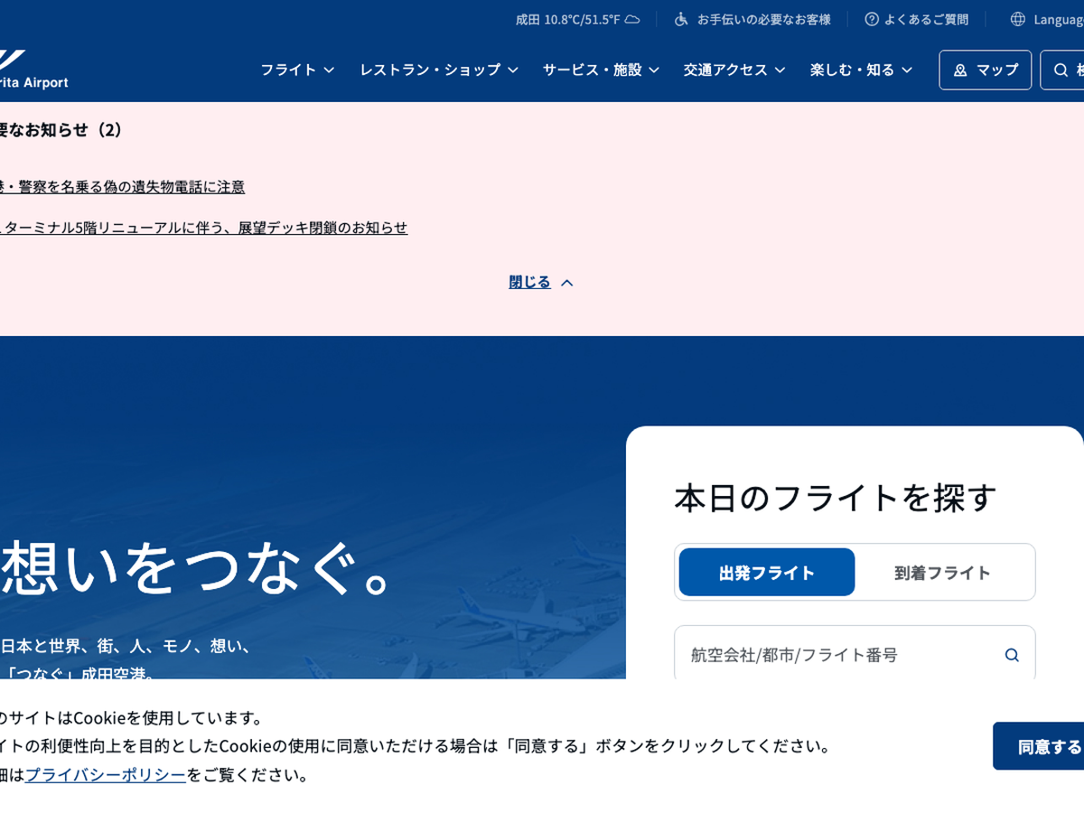The height and width of the screenshot is (813, 1084).
Task: Select the 出発フライト departures tab
Action: tap(766, 572)
